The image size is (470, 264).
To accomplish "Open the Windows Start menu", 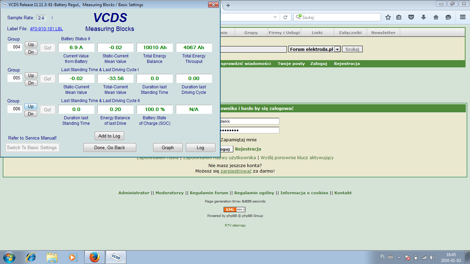I will coord(9,257).
